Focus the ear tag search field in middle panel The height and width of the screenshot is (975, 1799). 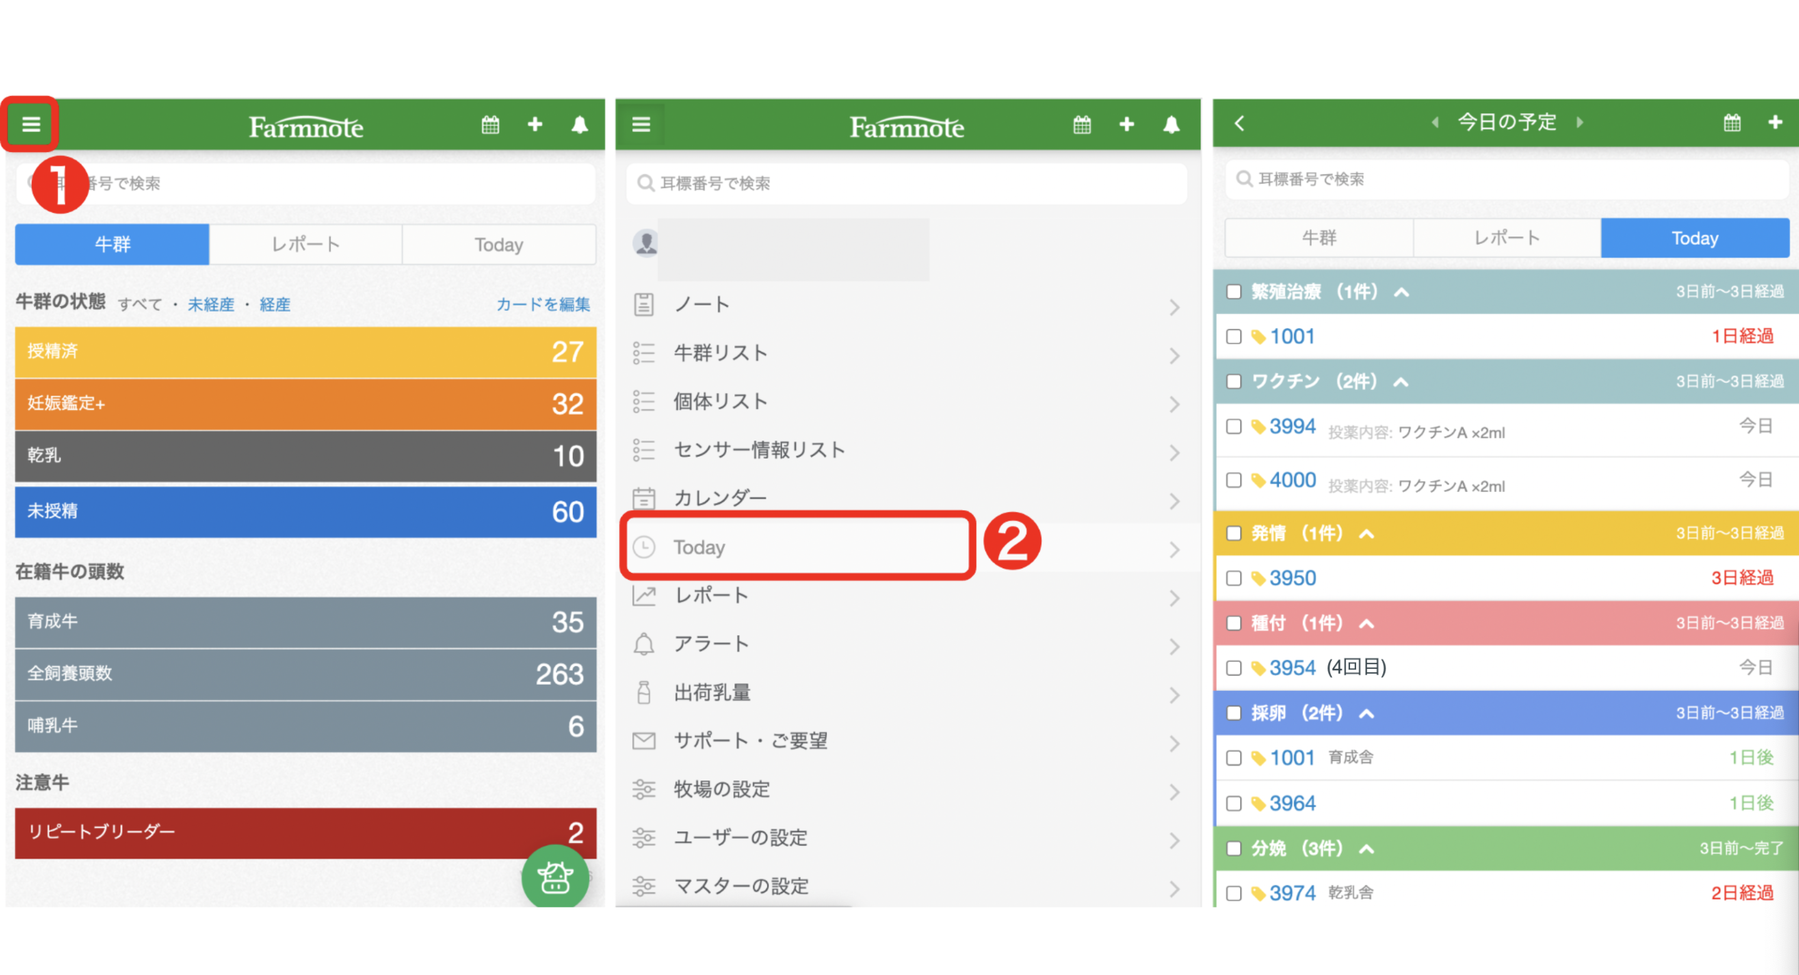(906, 183)
